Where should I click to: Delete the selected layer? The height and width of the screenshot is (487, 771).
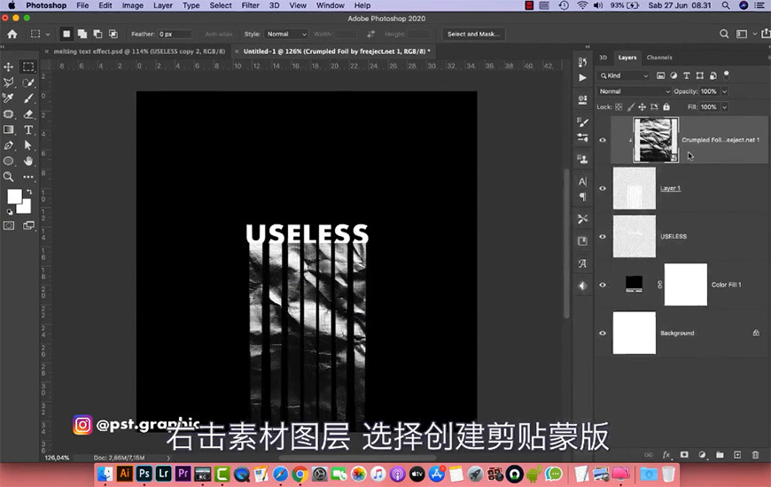point(755,454)
